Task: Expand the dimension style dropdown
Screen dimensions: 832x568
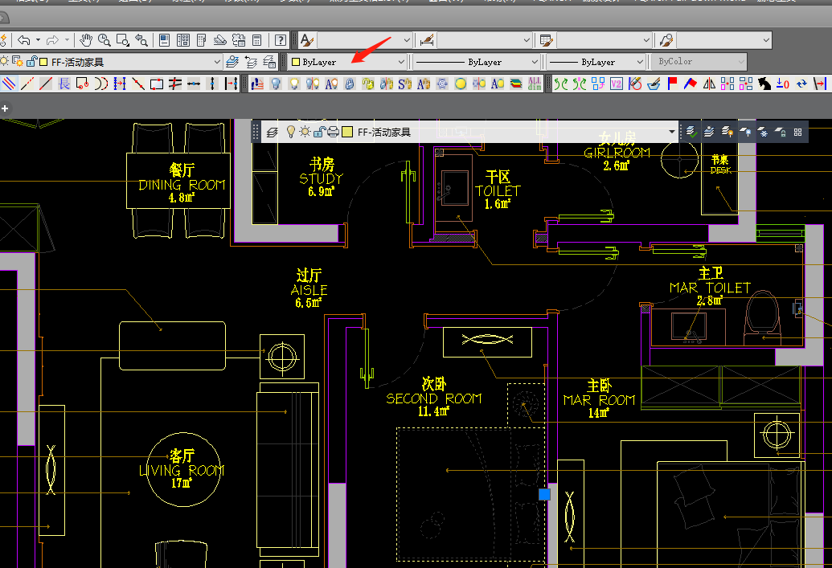Action: tap(527, 40)
